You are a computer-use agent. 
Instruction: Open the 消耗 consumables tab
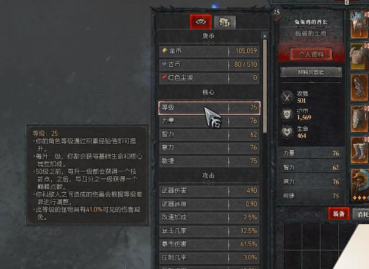pos(361,213)
